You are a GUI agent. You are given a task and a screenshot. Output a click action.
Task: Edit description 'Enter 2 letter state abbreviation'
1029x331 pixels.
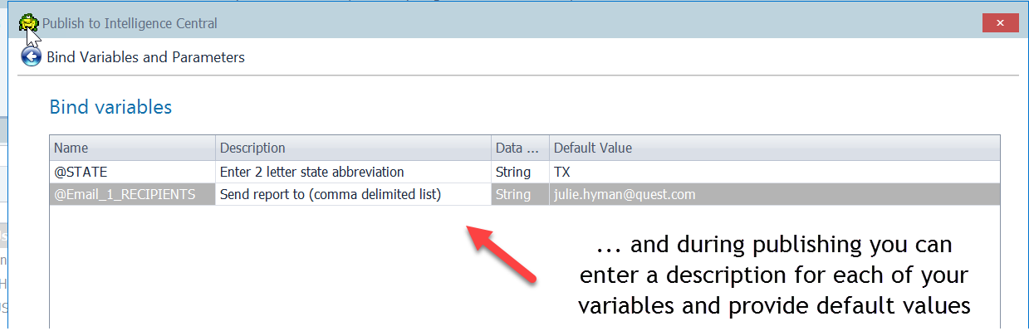pos(354,172)
